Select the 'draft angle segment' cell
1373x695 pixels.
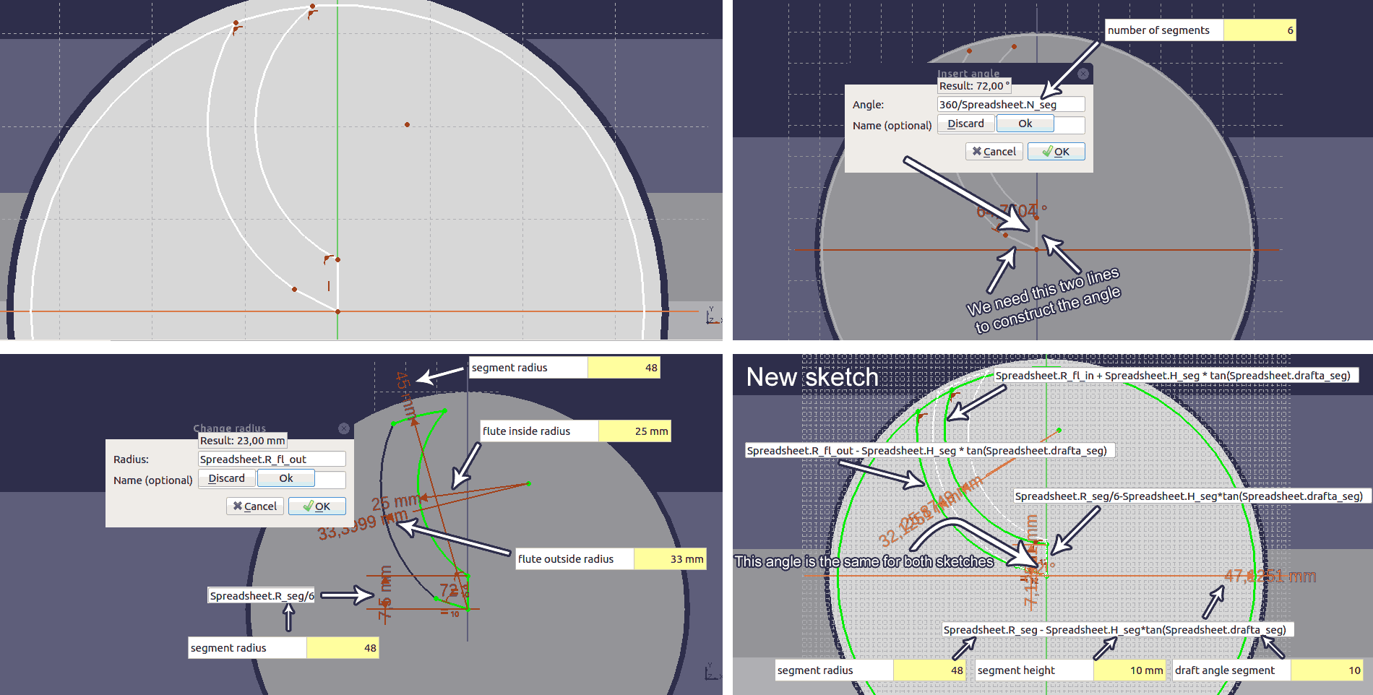point(1231,670)
